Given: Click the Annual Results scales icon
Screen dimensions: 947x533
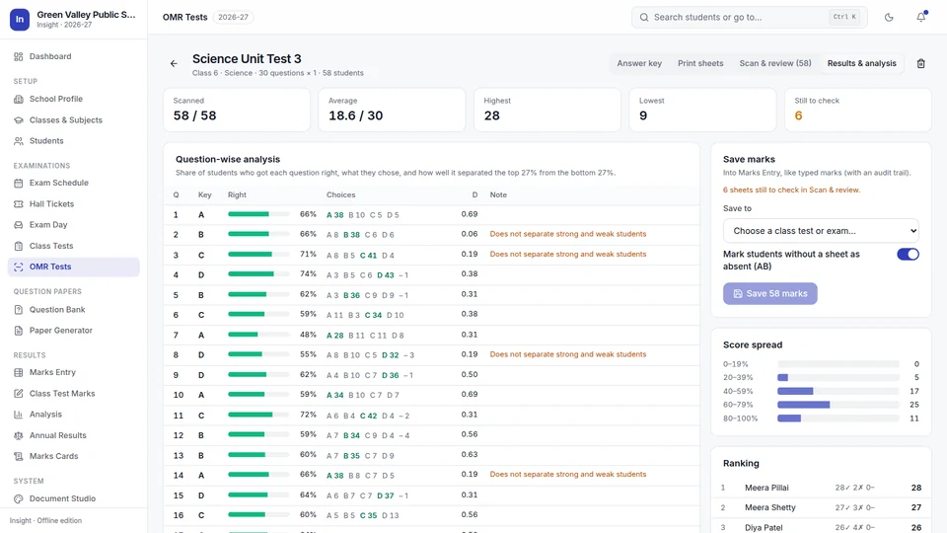Looking at the screenshot, I should pyautogui.click(x=18, y=435).
